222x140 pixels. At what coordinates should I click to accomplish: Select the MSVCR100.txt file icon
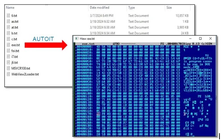(9, 68)
